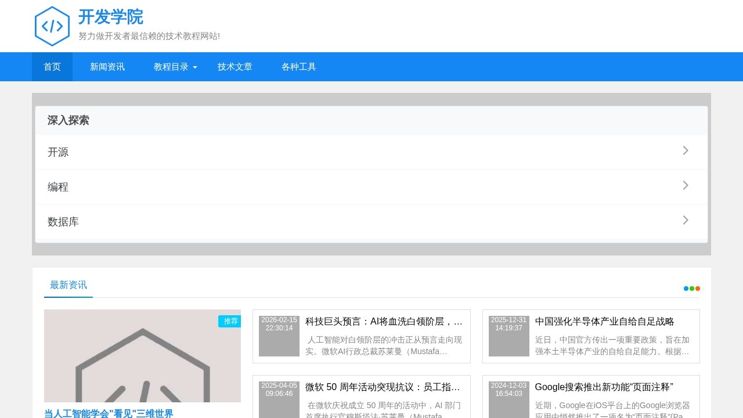
Task: Open the 新闻资讯 navigation item
Action: click(x=107, y=67)
